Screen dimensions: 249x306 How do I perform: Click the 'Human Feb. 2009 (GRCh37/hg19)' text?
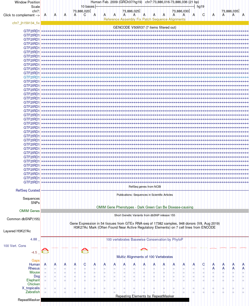pos(116,2)
